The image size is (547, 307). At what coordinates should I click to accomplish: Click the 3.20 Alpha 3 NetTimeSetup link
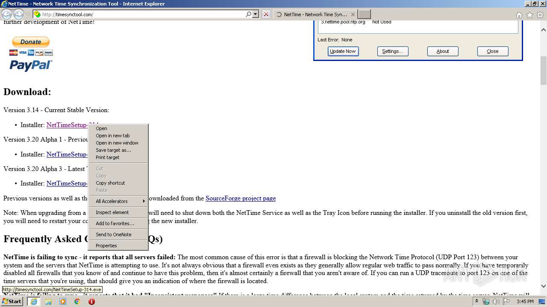(67, 183)
